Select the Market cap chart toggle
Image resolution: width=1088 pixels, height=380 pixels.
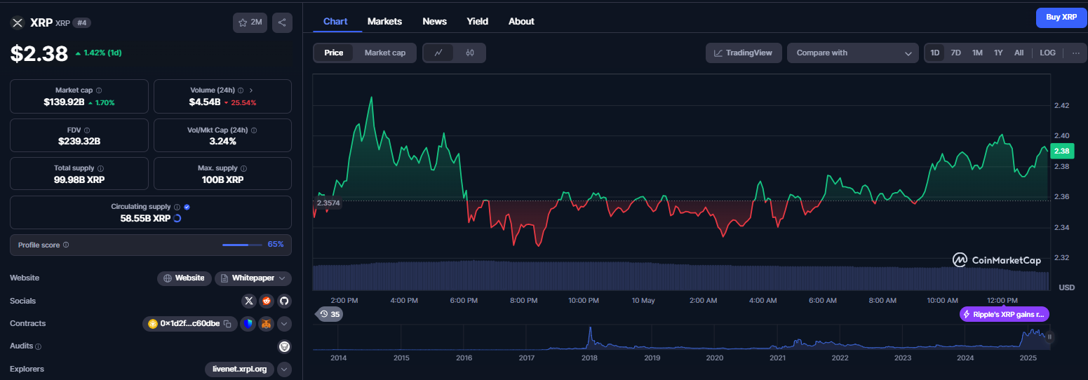click(x=385, y=53)
